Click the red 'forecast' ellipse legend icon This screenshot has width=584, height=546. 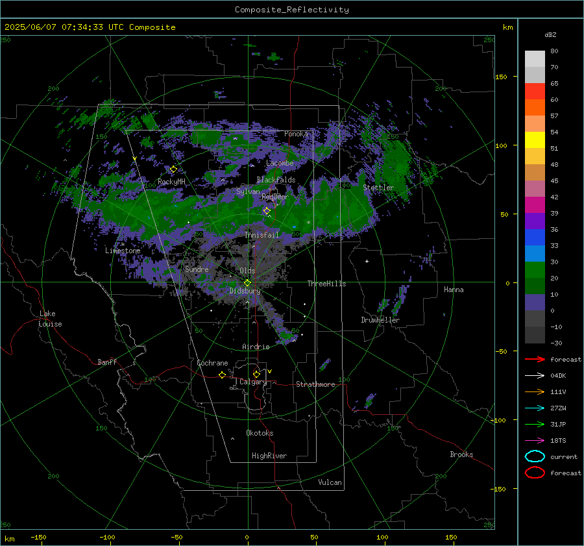pos(535,473)
